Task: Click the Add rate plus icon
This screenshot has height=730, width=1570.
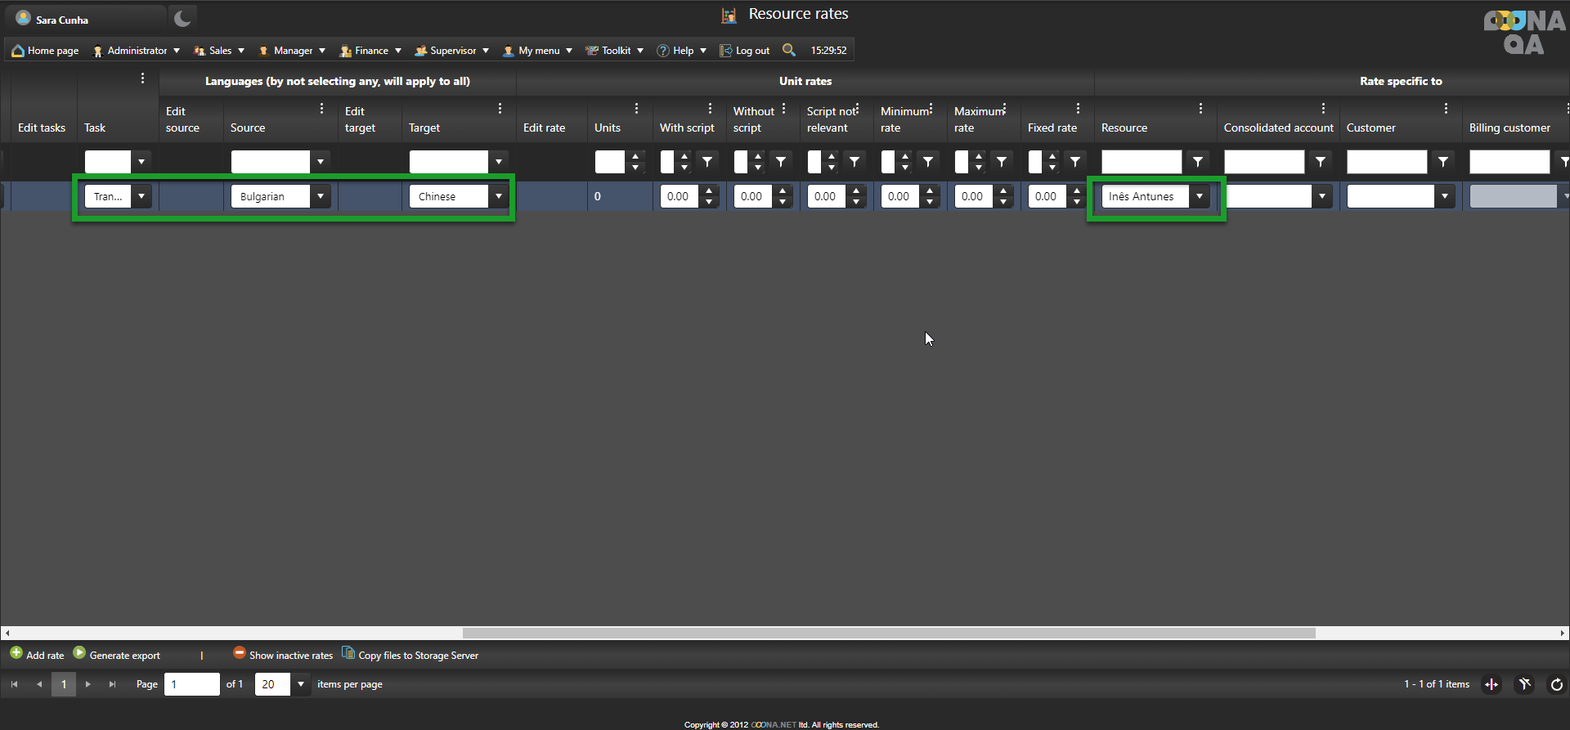Action: [16, 653]
